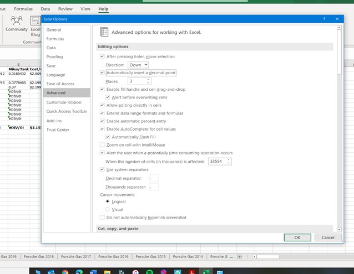Open Adobe Acrobat from the taskbar
The width and height of the screenshot is (354, 274).
tap(191, 272)
